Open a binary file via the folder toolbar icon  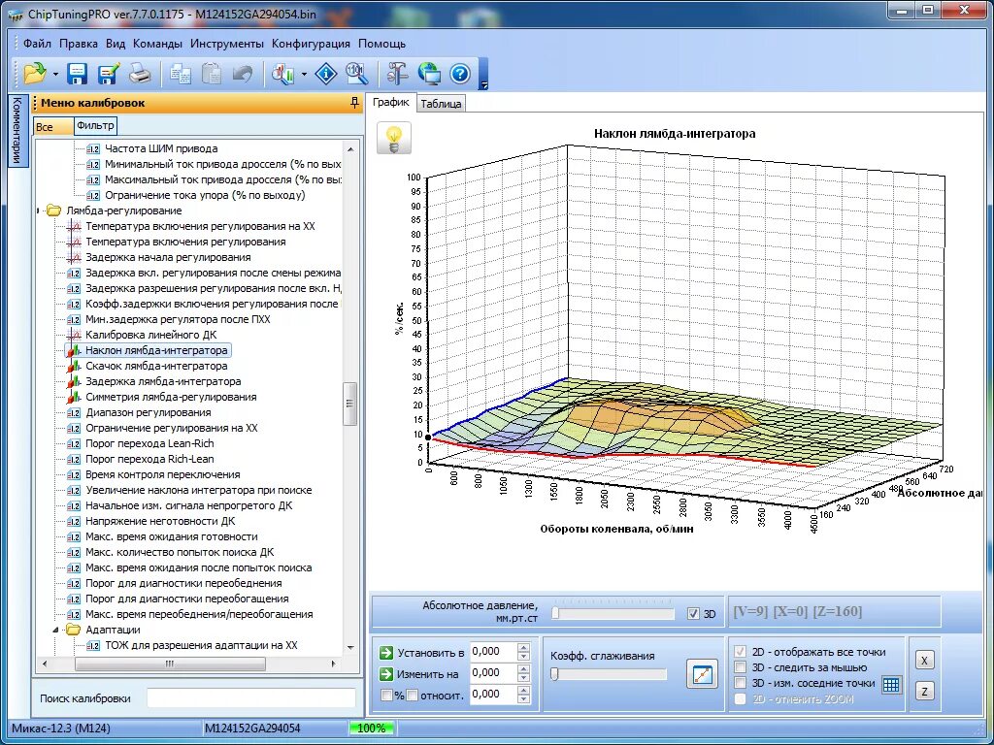[x=37, y=74]
